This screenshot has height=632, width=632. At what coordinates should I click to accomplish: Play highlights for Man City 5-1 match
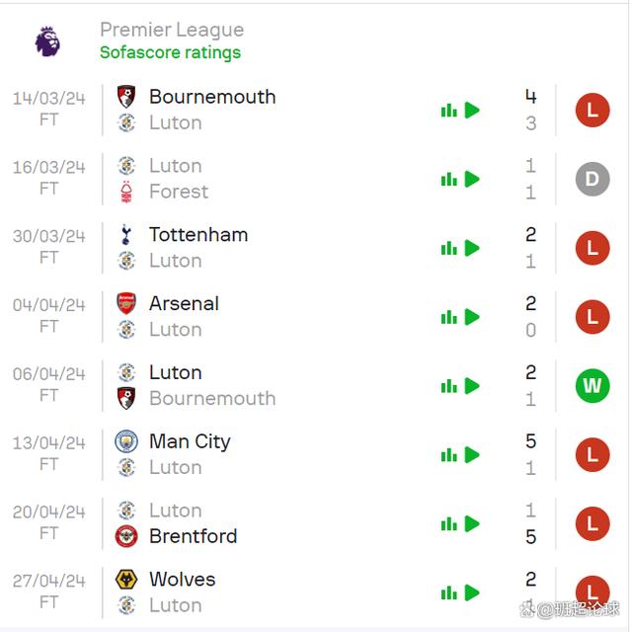(472, 455)
